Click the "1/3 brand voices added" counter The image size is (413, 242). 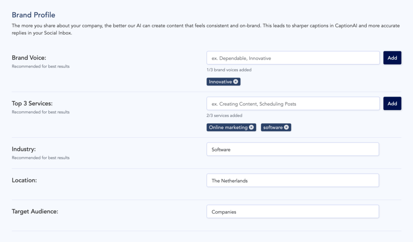tap(229, 69)
